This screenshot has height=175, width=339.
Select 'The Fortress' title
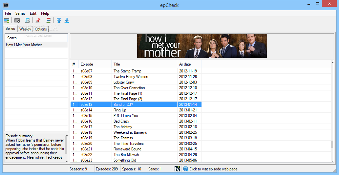click(x=123, y=138)
